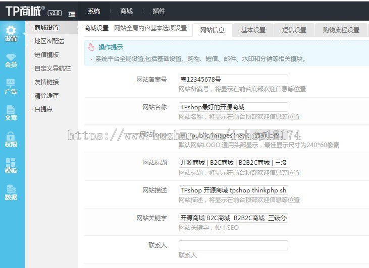Focus the 网站标题 input field
The image size is (369, 268).
[233, 163]
